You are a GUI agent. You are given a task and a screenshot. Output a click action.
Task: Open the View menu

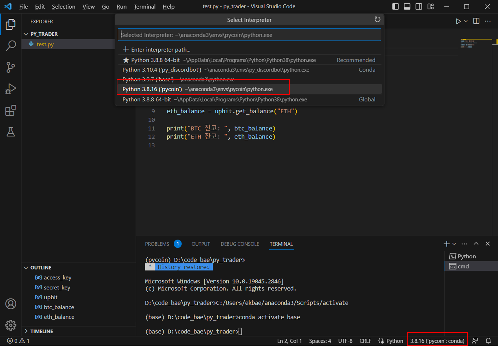click(x=89, y=6)
